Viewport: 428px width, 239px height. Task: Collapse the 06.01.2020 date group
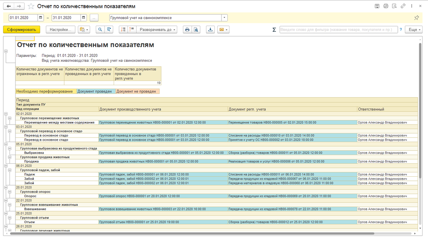click(x=6, y=166)
